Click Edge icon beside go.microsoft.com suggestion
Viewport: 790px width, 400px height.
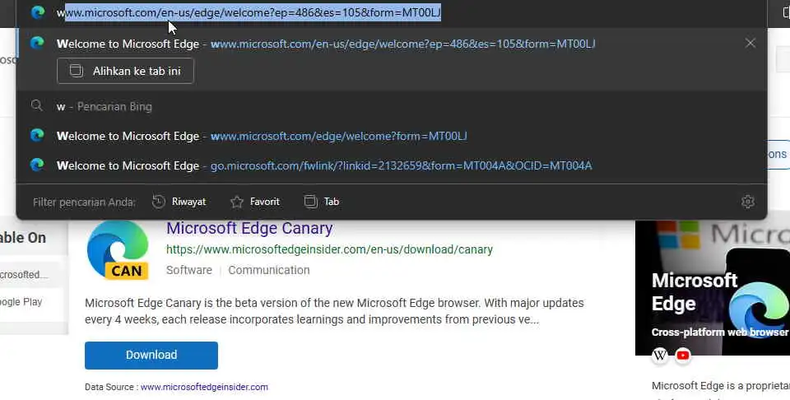tap(37, 165)
